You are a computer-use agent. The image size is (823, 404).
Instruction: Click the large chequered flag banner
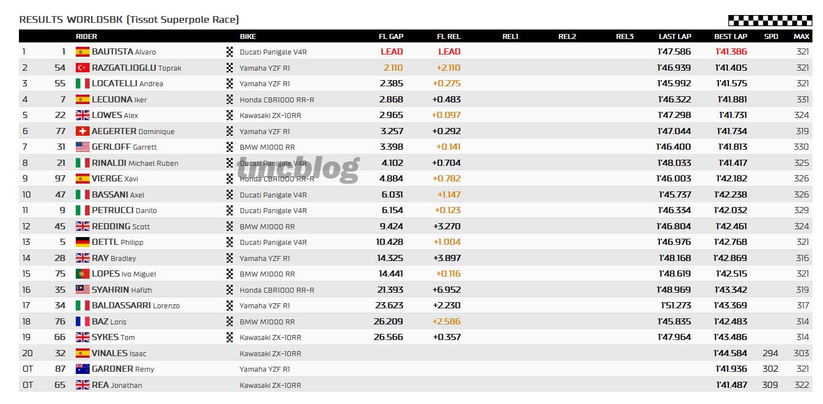pos(770,21)
